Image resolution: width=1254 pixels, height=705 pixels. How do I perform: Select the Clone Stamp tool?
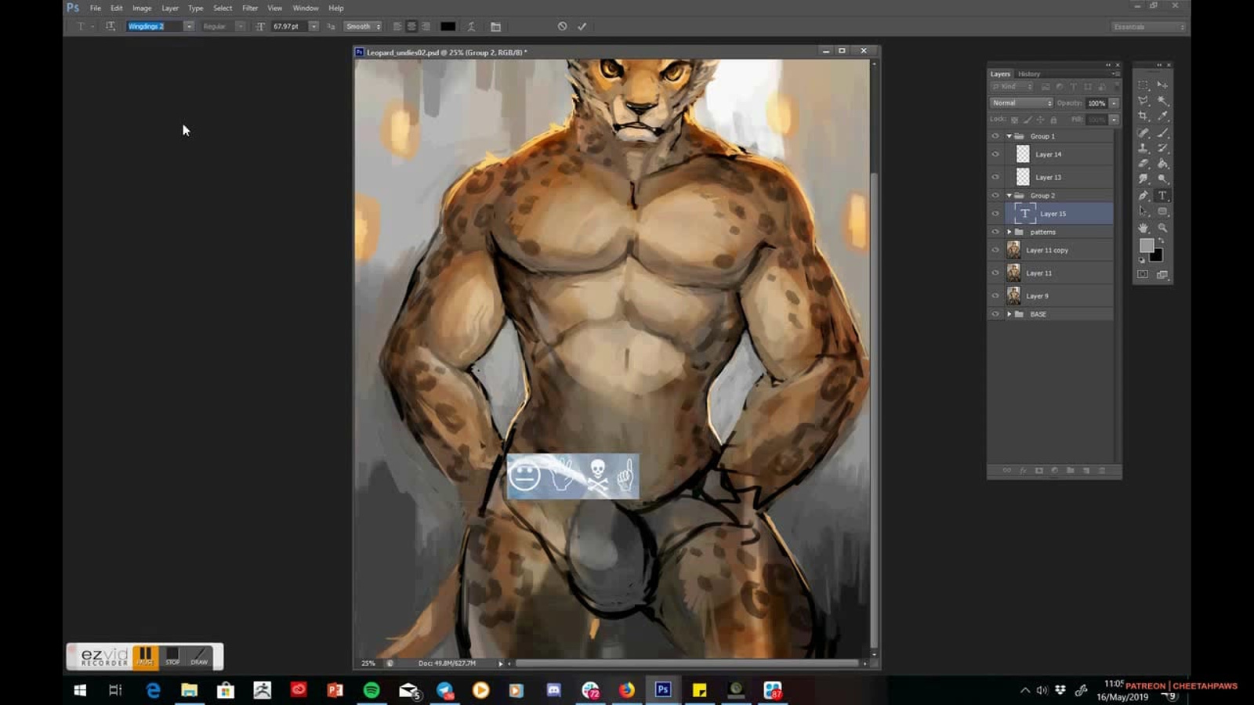click(x=1143, y=148)
